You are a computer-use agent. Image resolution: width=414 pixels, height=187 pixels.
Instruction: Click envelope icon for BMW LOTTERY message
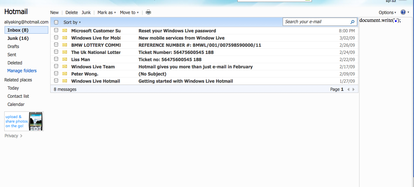pyautogui.click(x=65, y=45)
